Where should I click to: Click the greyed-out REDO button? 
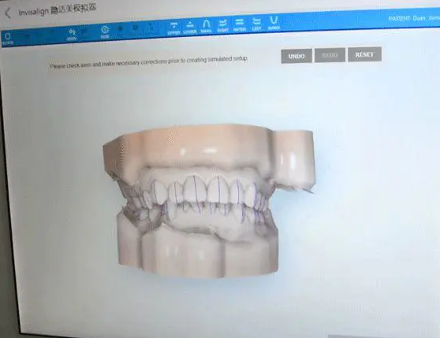pos(330,55)
